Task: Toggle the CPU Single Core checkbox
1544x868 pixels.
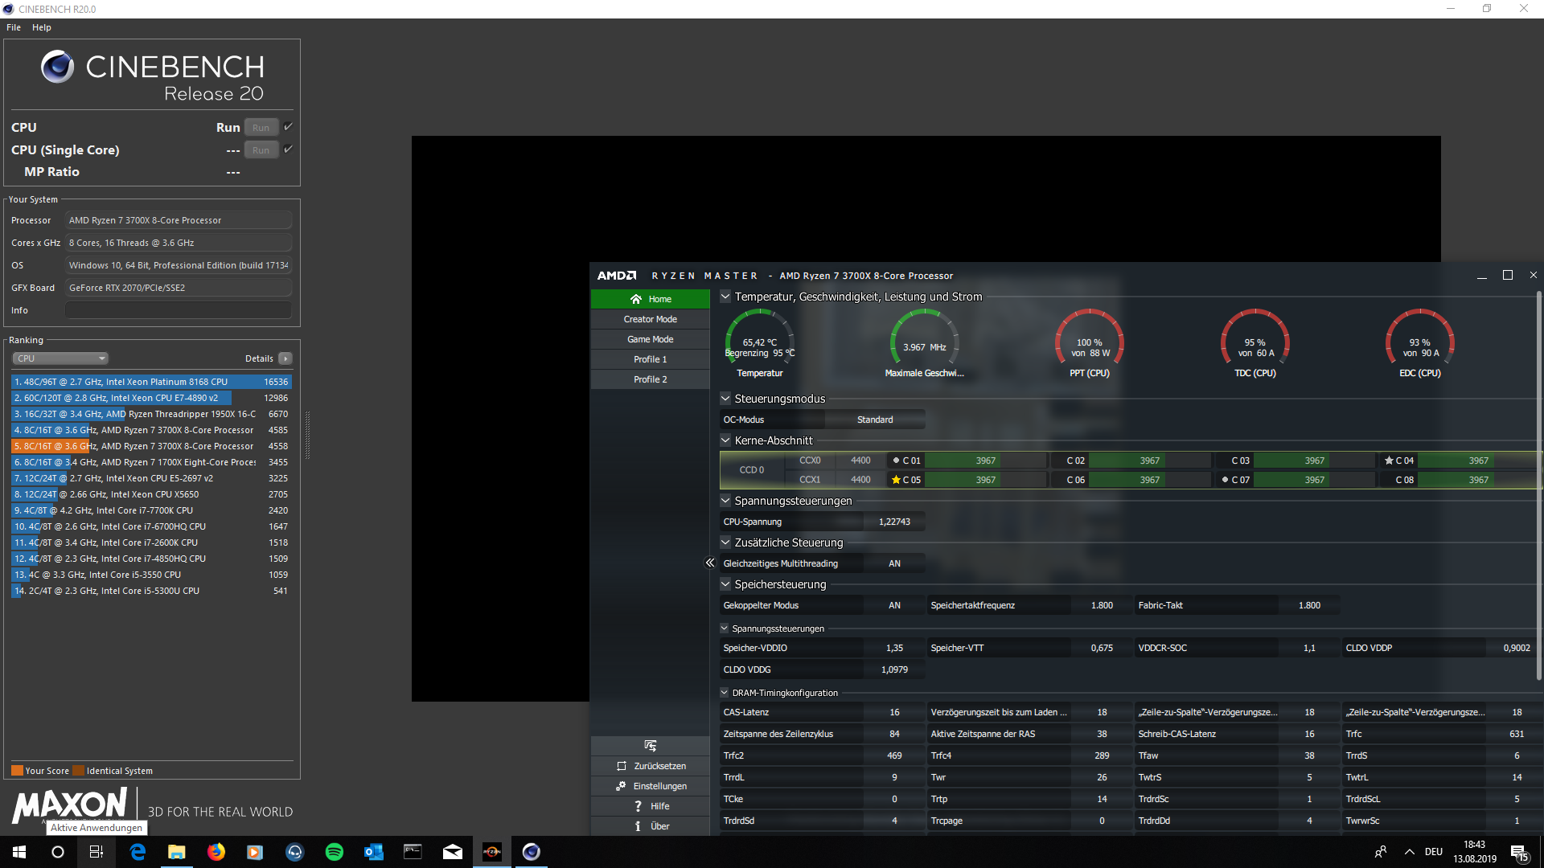Action: 289,149
